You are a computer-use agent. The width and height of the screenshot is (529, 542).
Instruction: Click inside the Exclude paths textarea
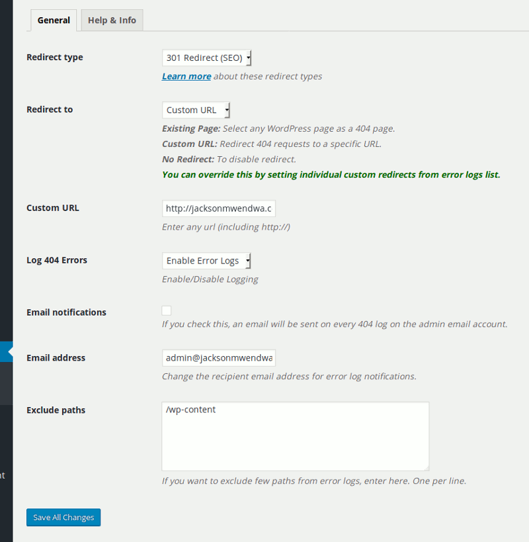294,435
